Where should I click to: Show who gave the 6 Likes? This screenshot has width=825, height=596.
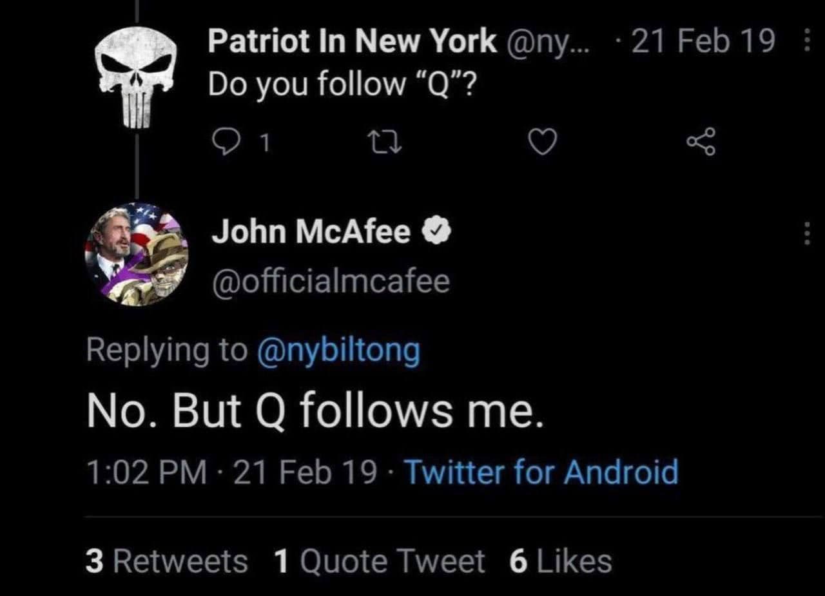click(x=560, y=561)
